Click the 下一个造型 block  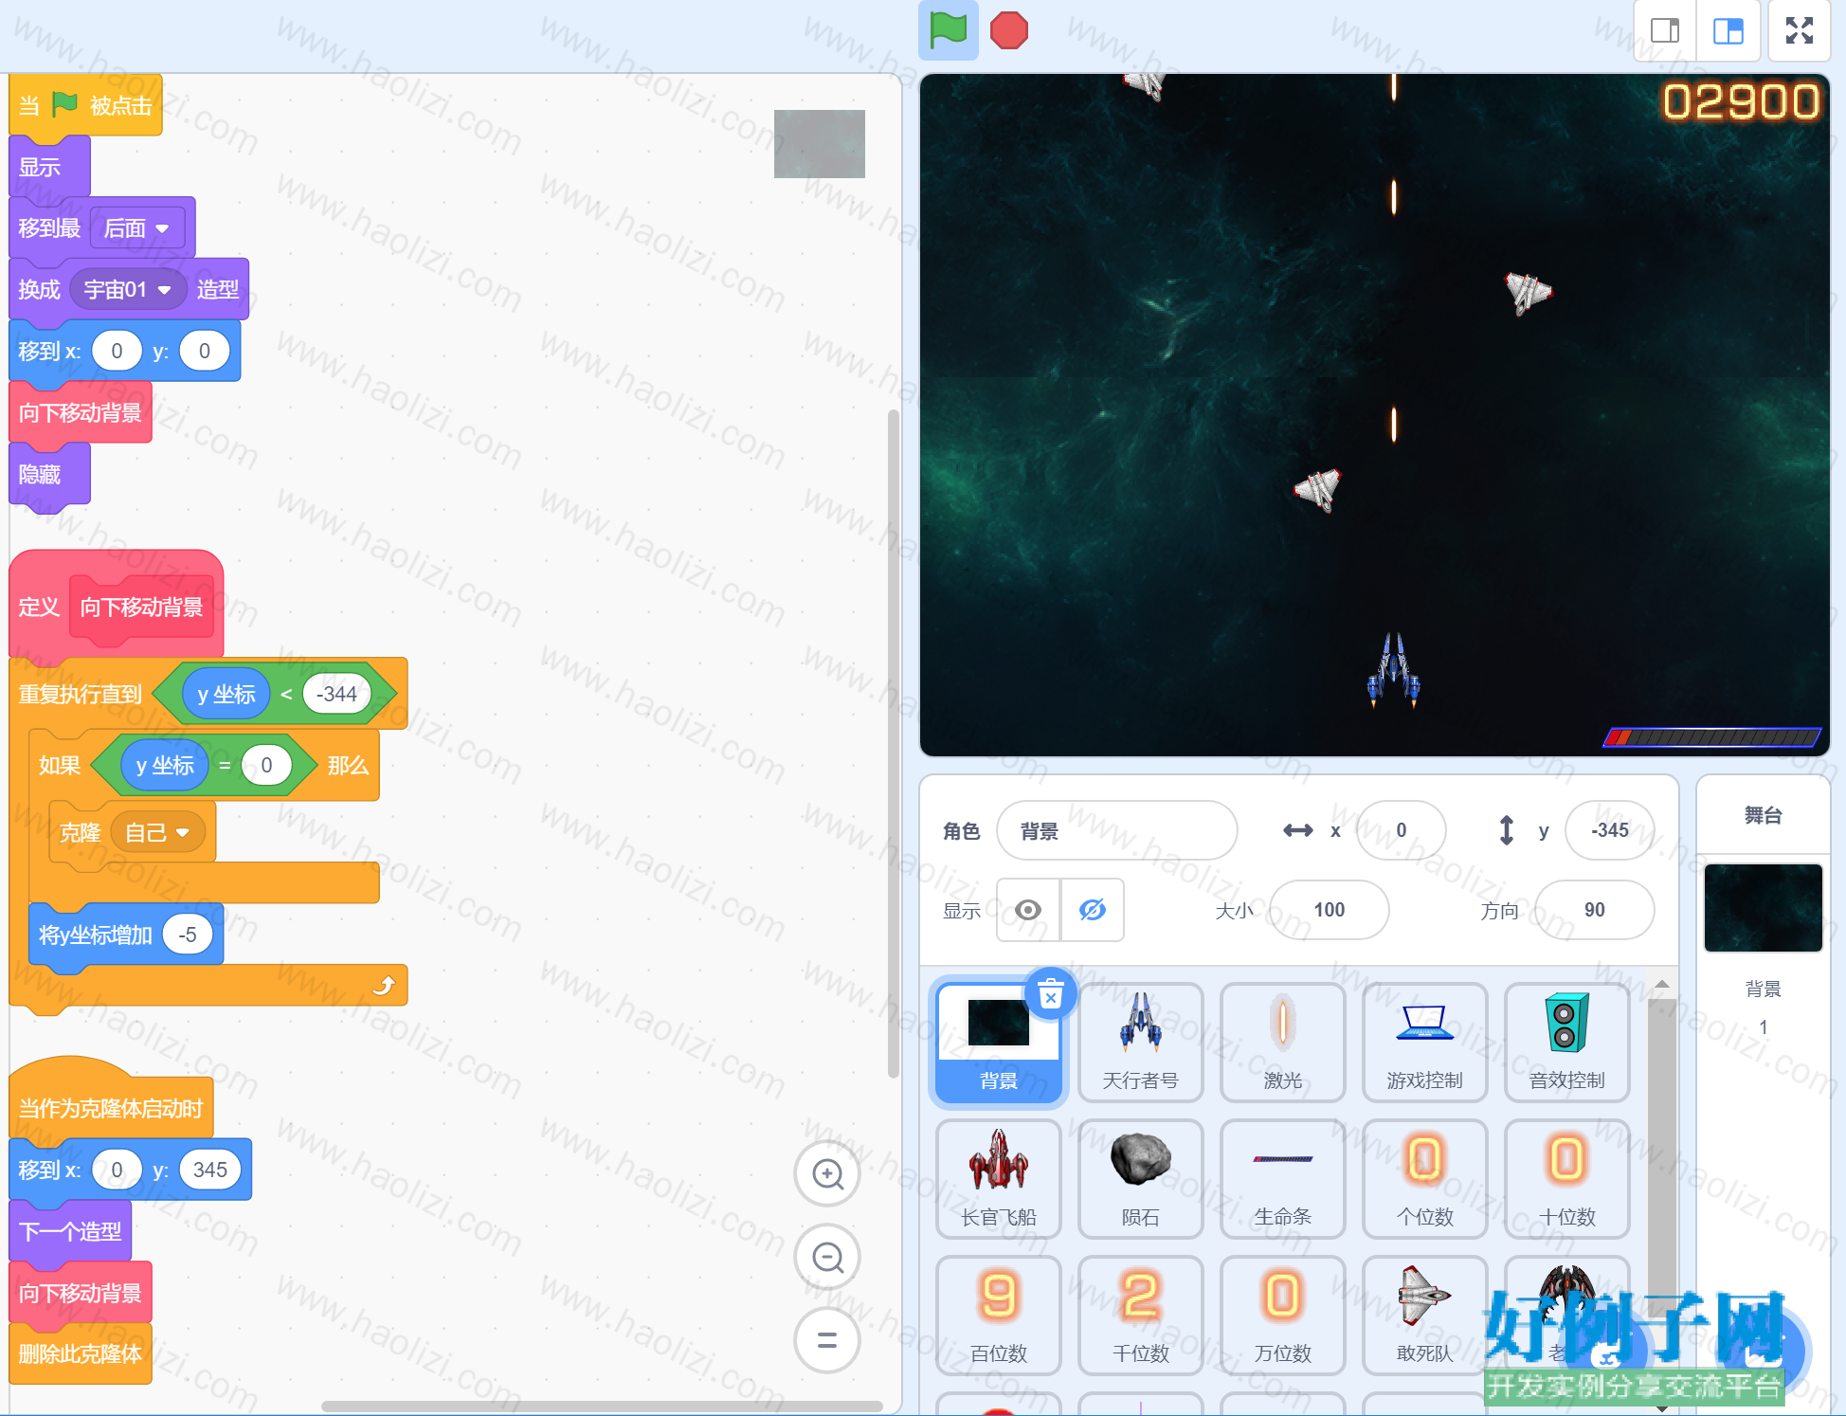pos(70,1231)
